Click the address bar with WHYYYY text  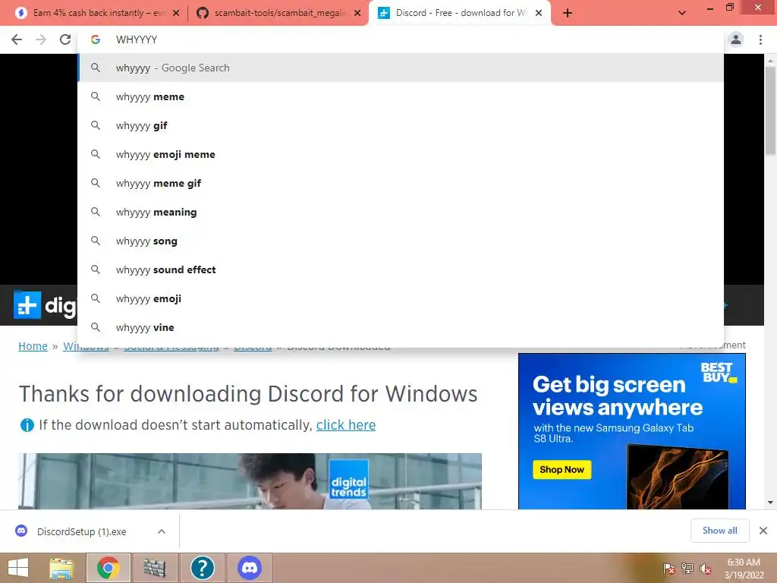[x=401, y=39]
